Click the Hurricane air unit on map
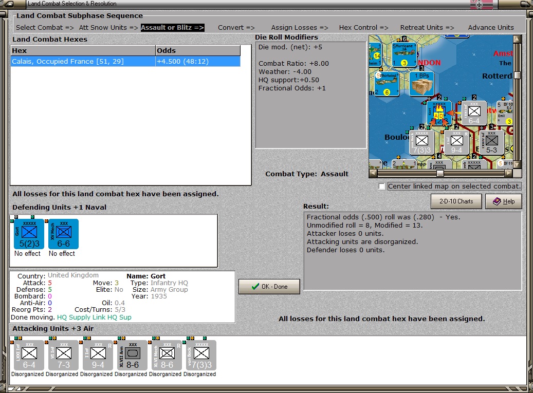 pyautogui.click(x=404, y=54)
